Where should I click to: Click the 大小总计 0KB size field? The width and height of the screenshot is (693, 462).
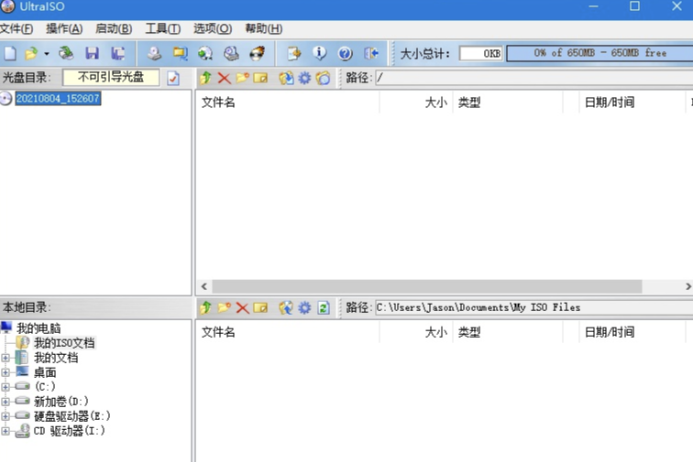pos(481,53)
